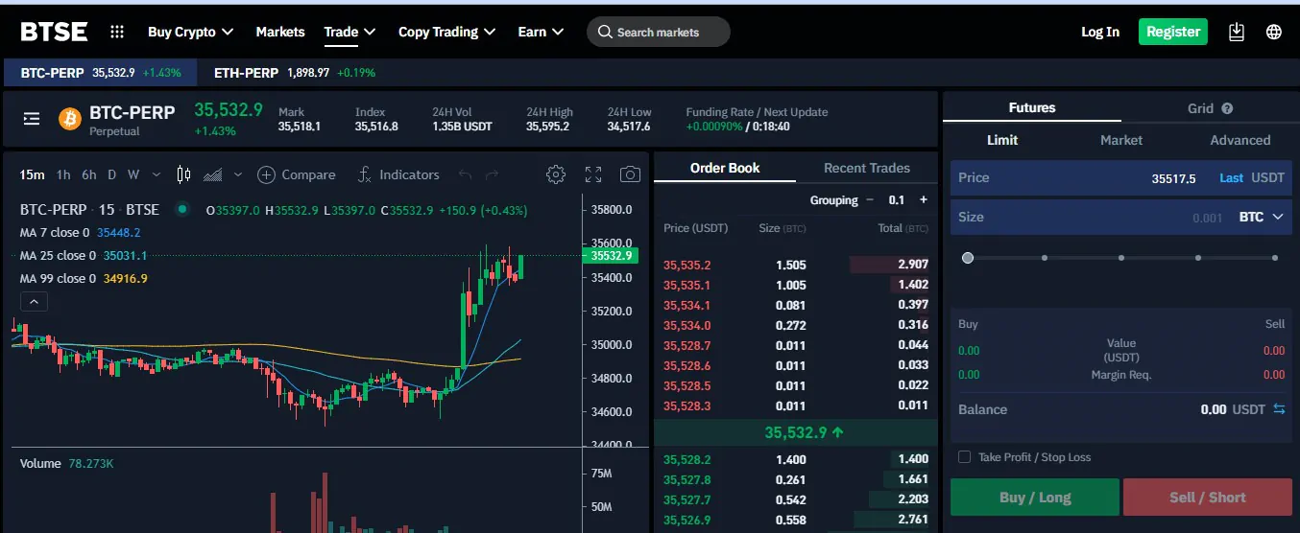Click the Sell / Short button
Viewport: 1300px width, 533px height.
pyautogui.click(x=1208, y=498)
